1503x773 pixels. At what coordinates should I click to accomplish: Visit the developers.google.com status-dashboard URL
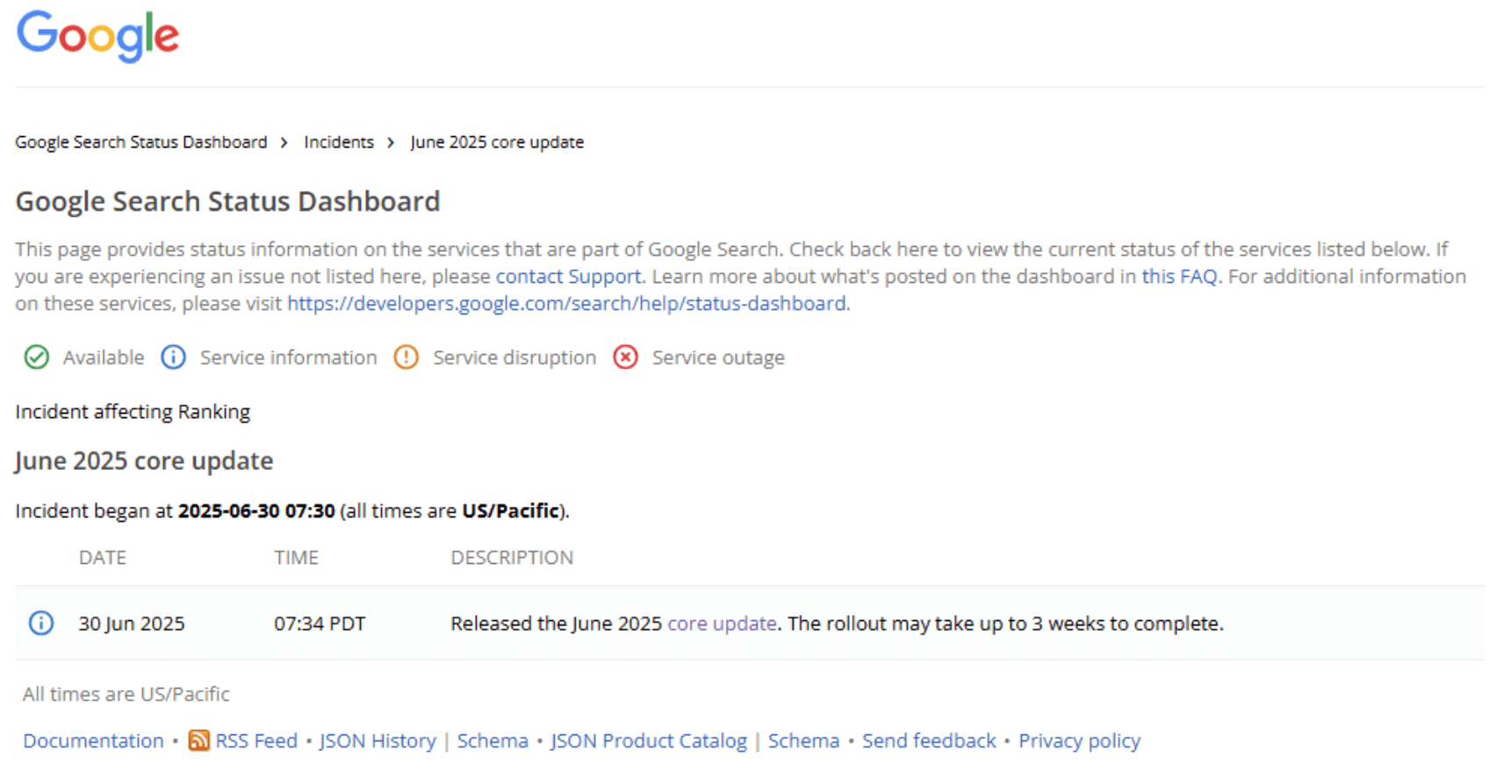[567, 304]
